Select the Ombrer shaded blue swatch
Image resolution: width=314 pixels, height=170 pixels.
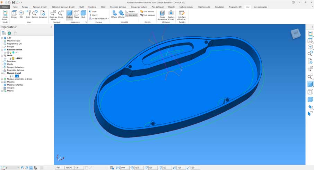69,14
